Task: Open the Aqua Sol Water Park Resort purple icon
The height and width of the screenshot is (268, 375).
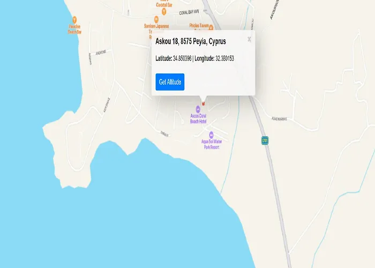Action: point(211,135)
